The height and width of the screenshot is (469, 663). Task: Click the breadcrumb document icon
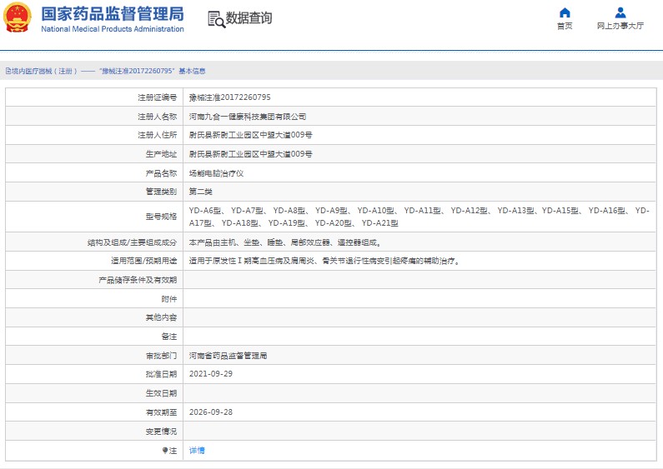click(8, 71)
